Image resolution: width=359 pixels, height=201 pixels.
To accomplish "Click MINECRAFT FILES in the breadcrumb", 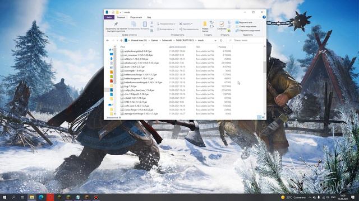I will point(185,40).
